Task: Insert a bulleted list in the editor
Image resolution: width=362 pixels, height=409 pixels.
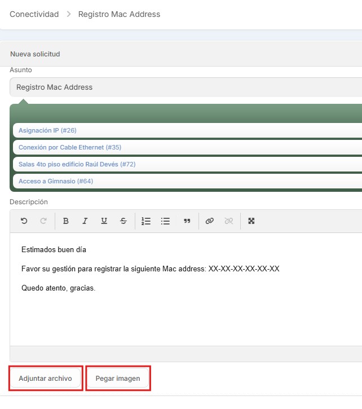Action: point(165,221)
